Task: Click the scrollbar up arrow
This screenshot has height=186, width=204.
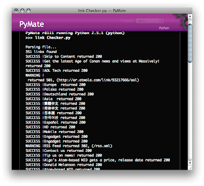Action: pos(190,16)
